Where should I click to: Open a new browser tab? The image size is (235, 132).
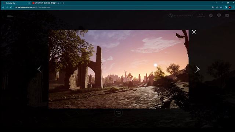[63, 3]
